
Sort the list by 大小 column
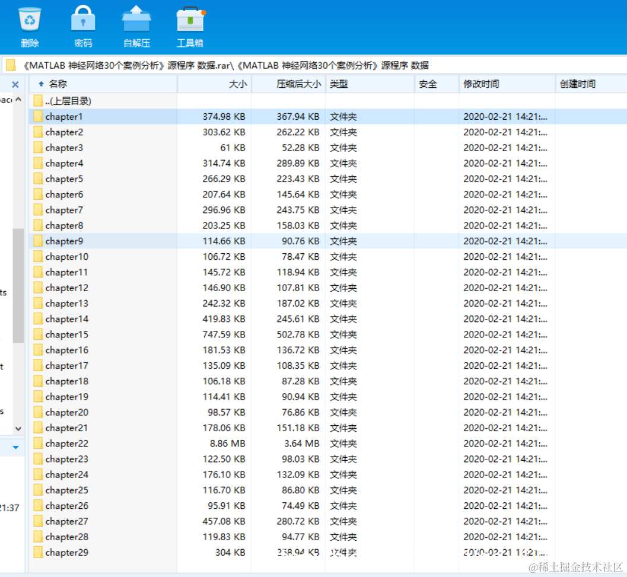pyautogui.click(x=214, y=84)
